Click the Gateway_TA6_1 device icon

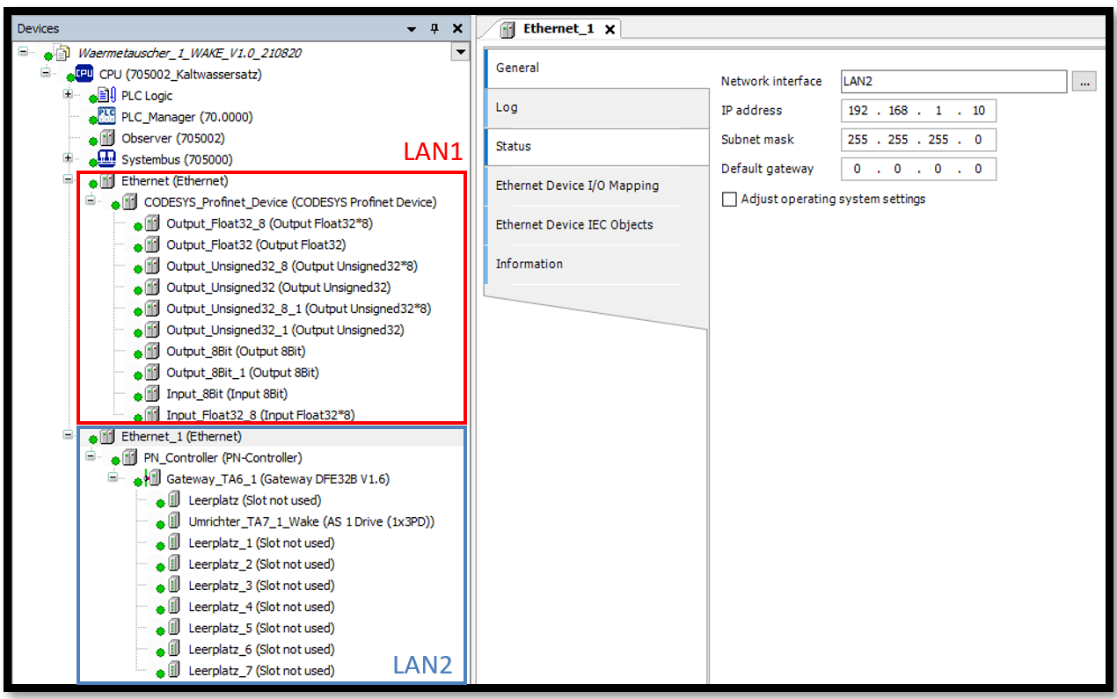click(152, 479)
